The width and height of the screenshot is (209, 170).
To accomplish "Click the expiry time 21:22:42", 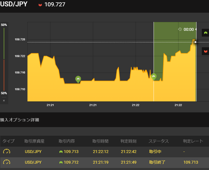I will (128, 152).
